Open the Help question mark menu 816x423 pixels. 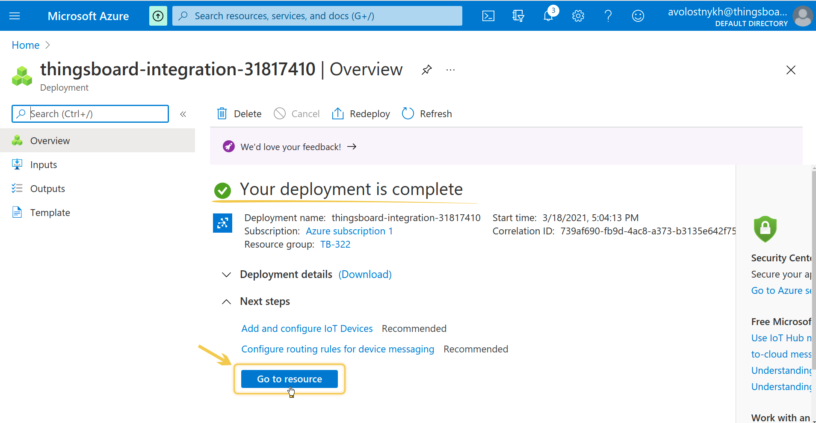click(x=608, y=16)
